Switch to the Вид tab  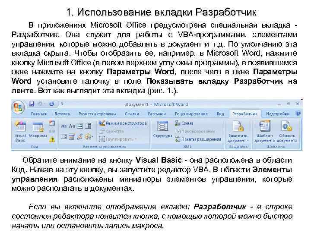[x=220, y=114]
